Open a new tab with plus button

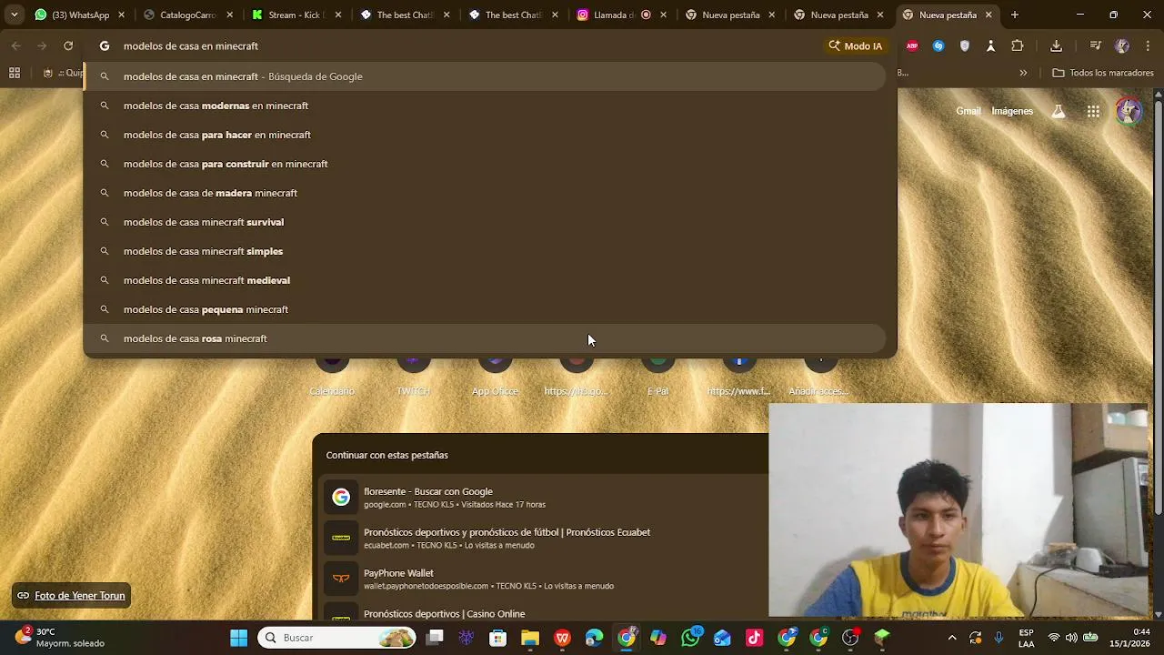pos(1015,15)
